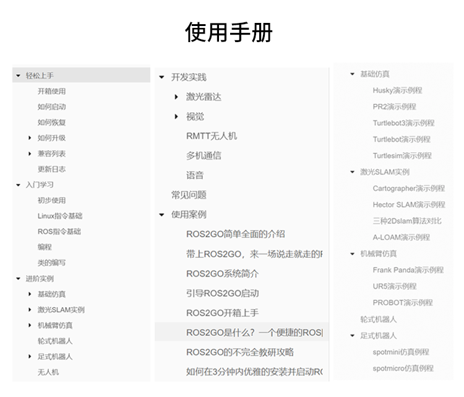Expand left panel 足式机器人 arrow
464x397 pixels.
click(x=30, y=356)
